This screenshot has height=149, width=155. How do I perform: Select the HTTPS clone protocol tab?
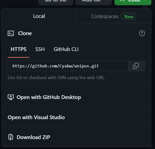pos(18,49)
